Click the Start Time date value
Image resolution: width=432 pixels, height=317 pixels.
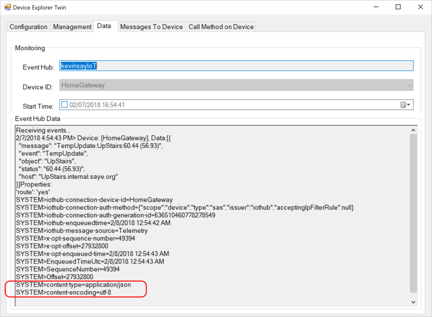(x=97, y=105)
